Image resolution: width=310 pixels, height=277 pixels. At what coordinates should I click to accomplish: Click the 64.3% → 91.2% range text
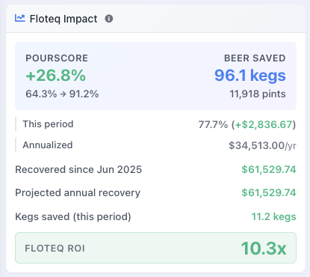62,94
